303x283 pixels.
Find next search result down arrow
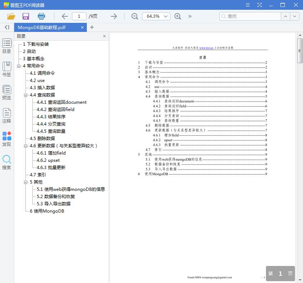click(295, 16)
